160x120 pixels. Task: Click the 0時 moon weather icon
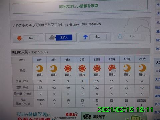point(40,69)
